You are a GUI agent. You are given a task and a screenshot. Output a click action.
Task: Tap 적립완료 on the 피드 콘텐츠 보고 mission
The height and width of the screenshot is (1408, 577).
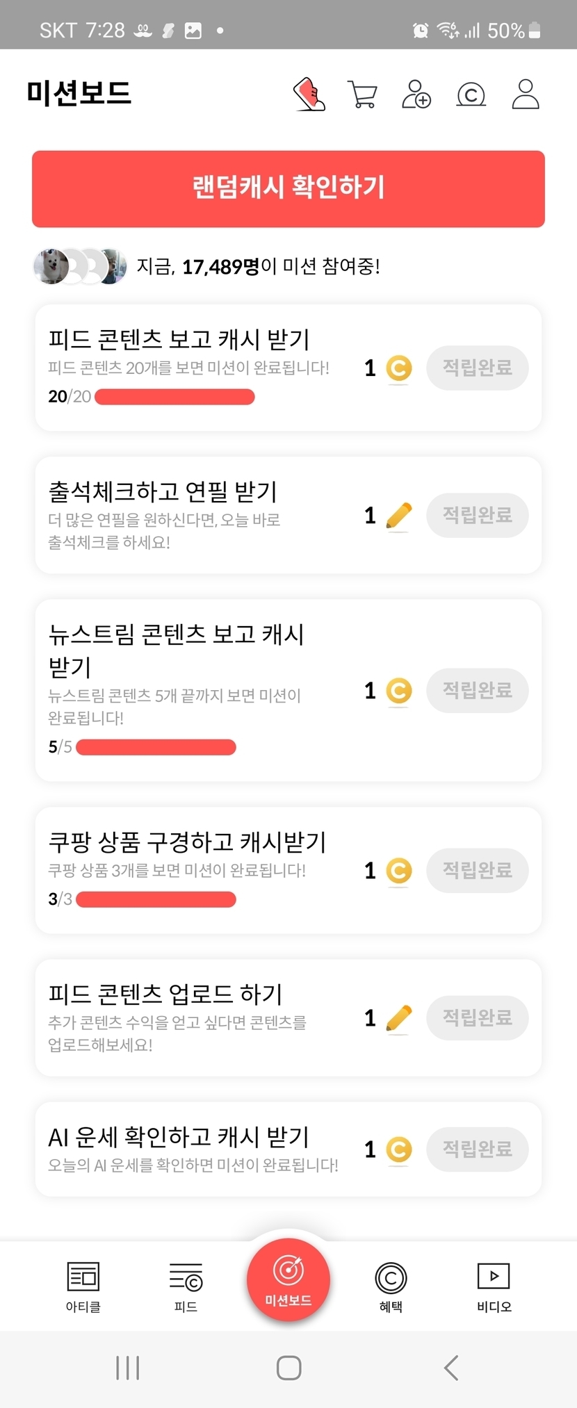(477, 368)
